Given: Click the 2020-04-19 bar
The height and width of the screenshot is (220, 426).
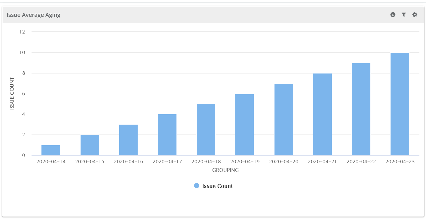Looking at the screenshot, I should point(245,125).
